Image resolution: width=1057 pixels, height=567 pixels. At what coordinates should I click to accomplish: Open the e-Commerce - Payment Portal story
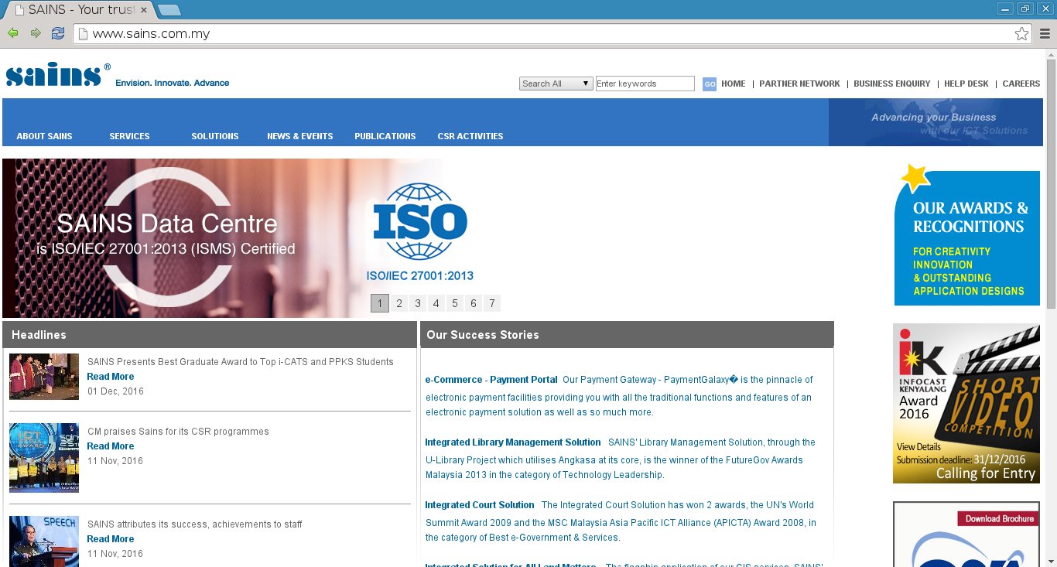pyautogui.click(x=491, y=380)
